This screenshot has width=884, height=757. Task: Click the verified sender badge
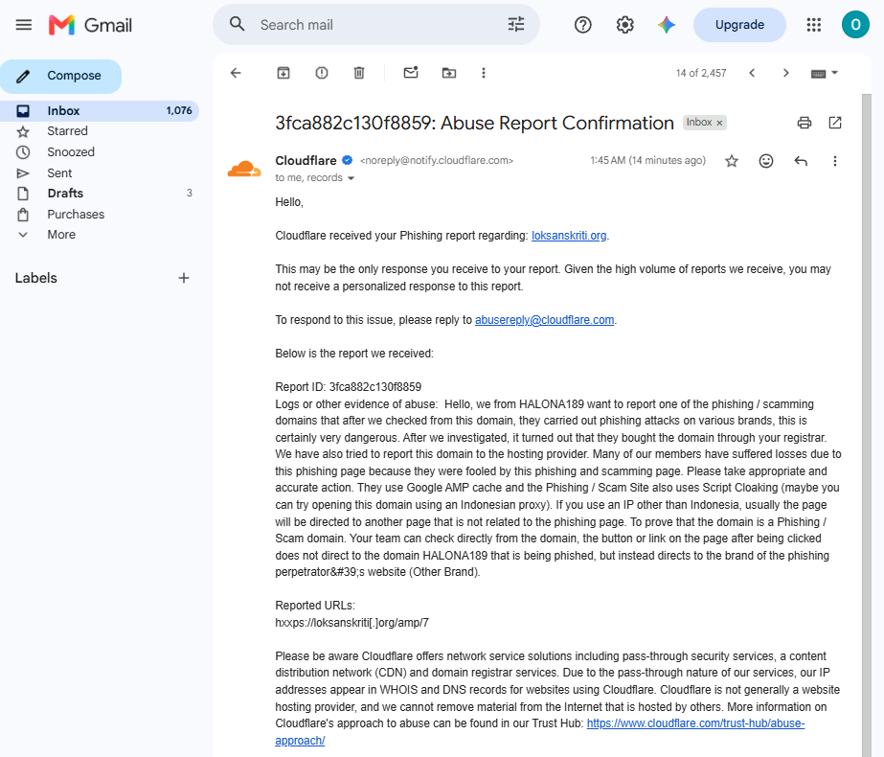[348, 160]
